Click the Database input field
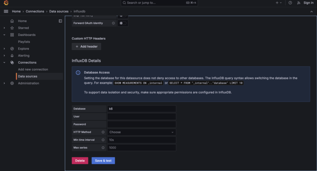This screenshot has width=317, height=171. pos(141,109)
